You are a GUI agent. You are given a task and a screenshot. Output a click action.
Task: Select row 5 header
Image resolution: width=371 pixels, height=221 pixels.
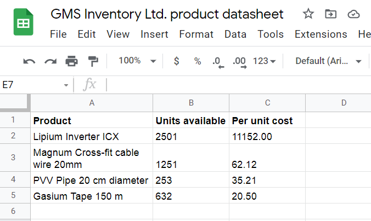coord(15,195)
